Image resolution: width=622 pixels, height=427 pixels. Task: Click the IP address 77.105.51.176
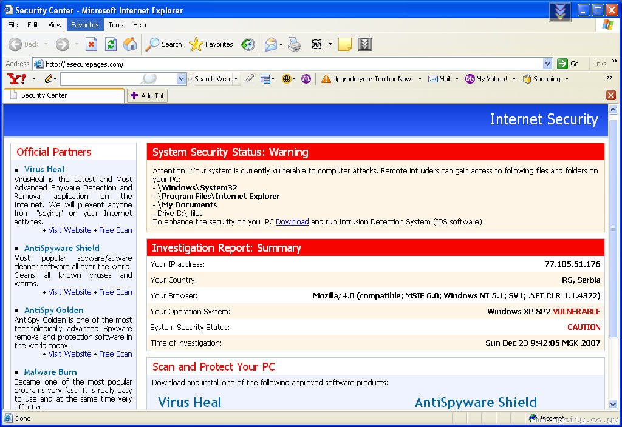[572, 264]
